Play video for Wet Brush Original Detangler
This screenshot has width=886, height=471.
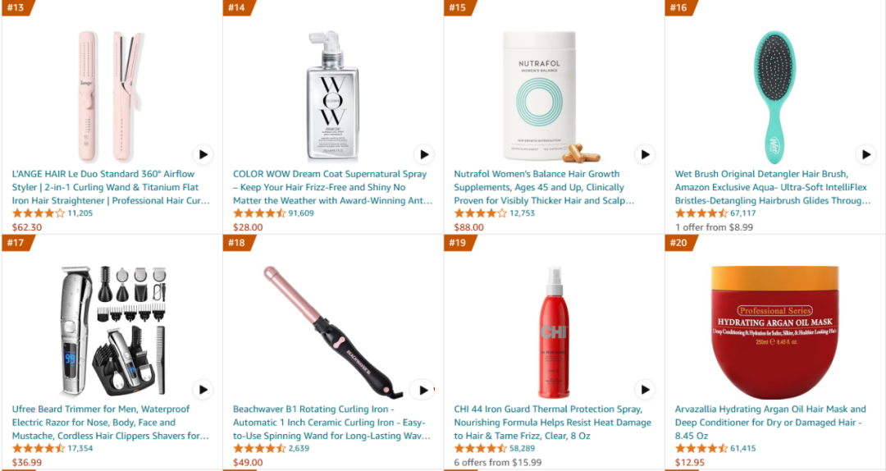(865, 153)
